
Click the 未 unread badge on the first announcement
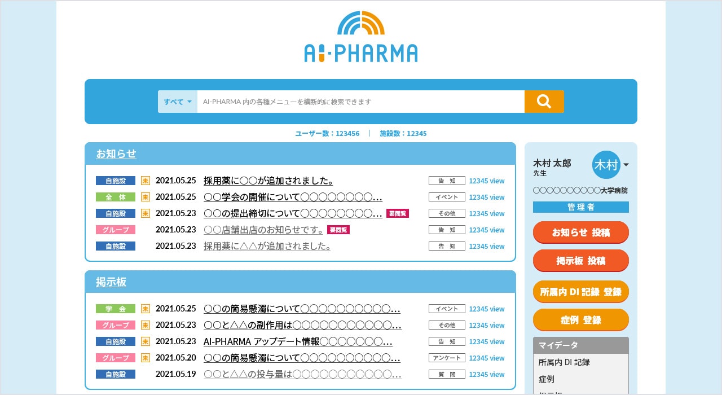pos(146,181)
